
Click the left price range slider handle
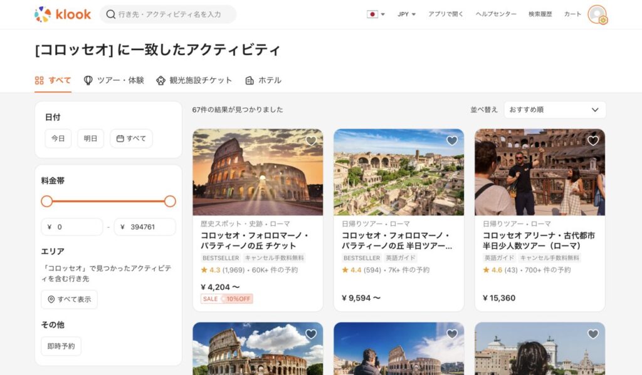(x=47, y=201)
